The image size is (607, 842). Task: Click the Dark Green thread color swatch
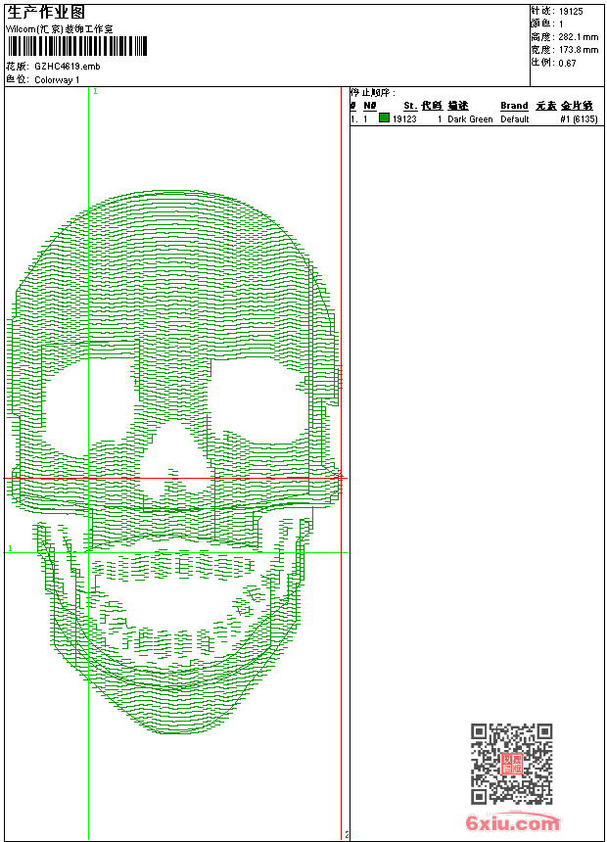[x=384, y=118]
